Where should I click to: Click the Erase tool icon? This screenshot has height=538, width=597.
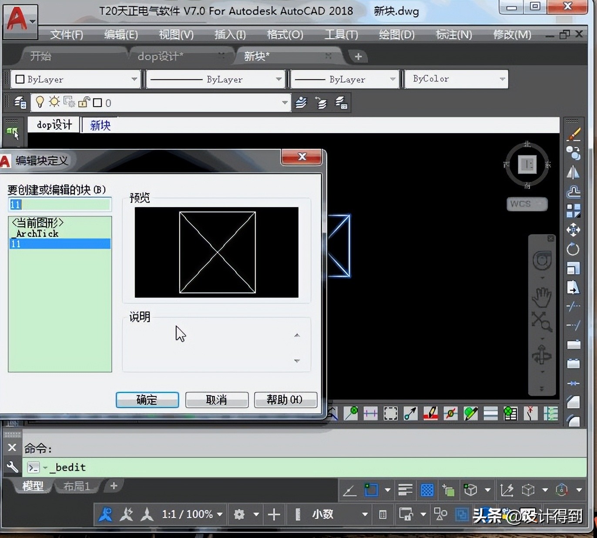[x=574, y=134]
